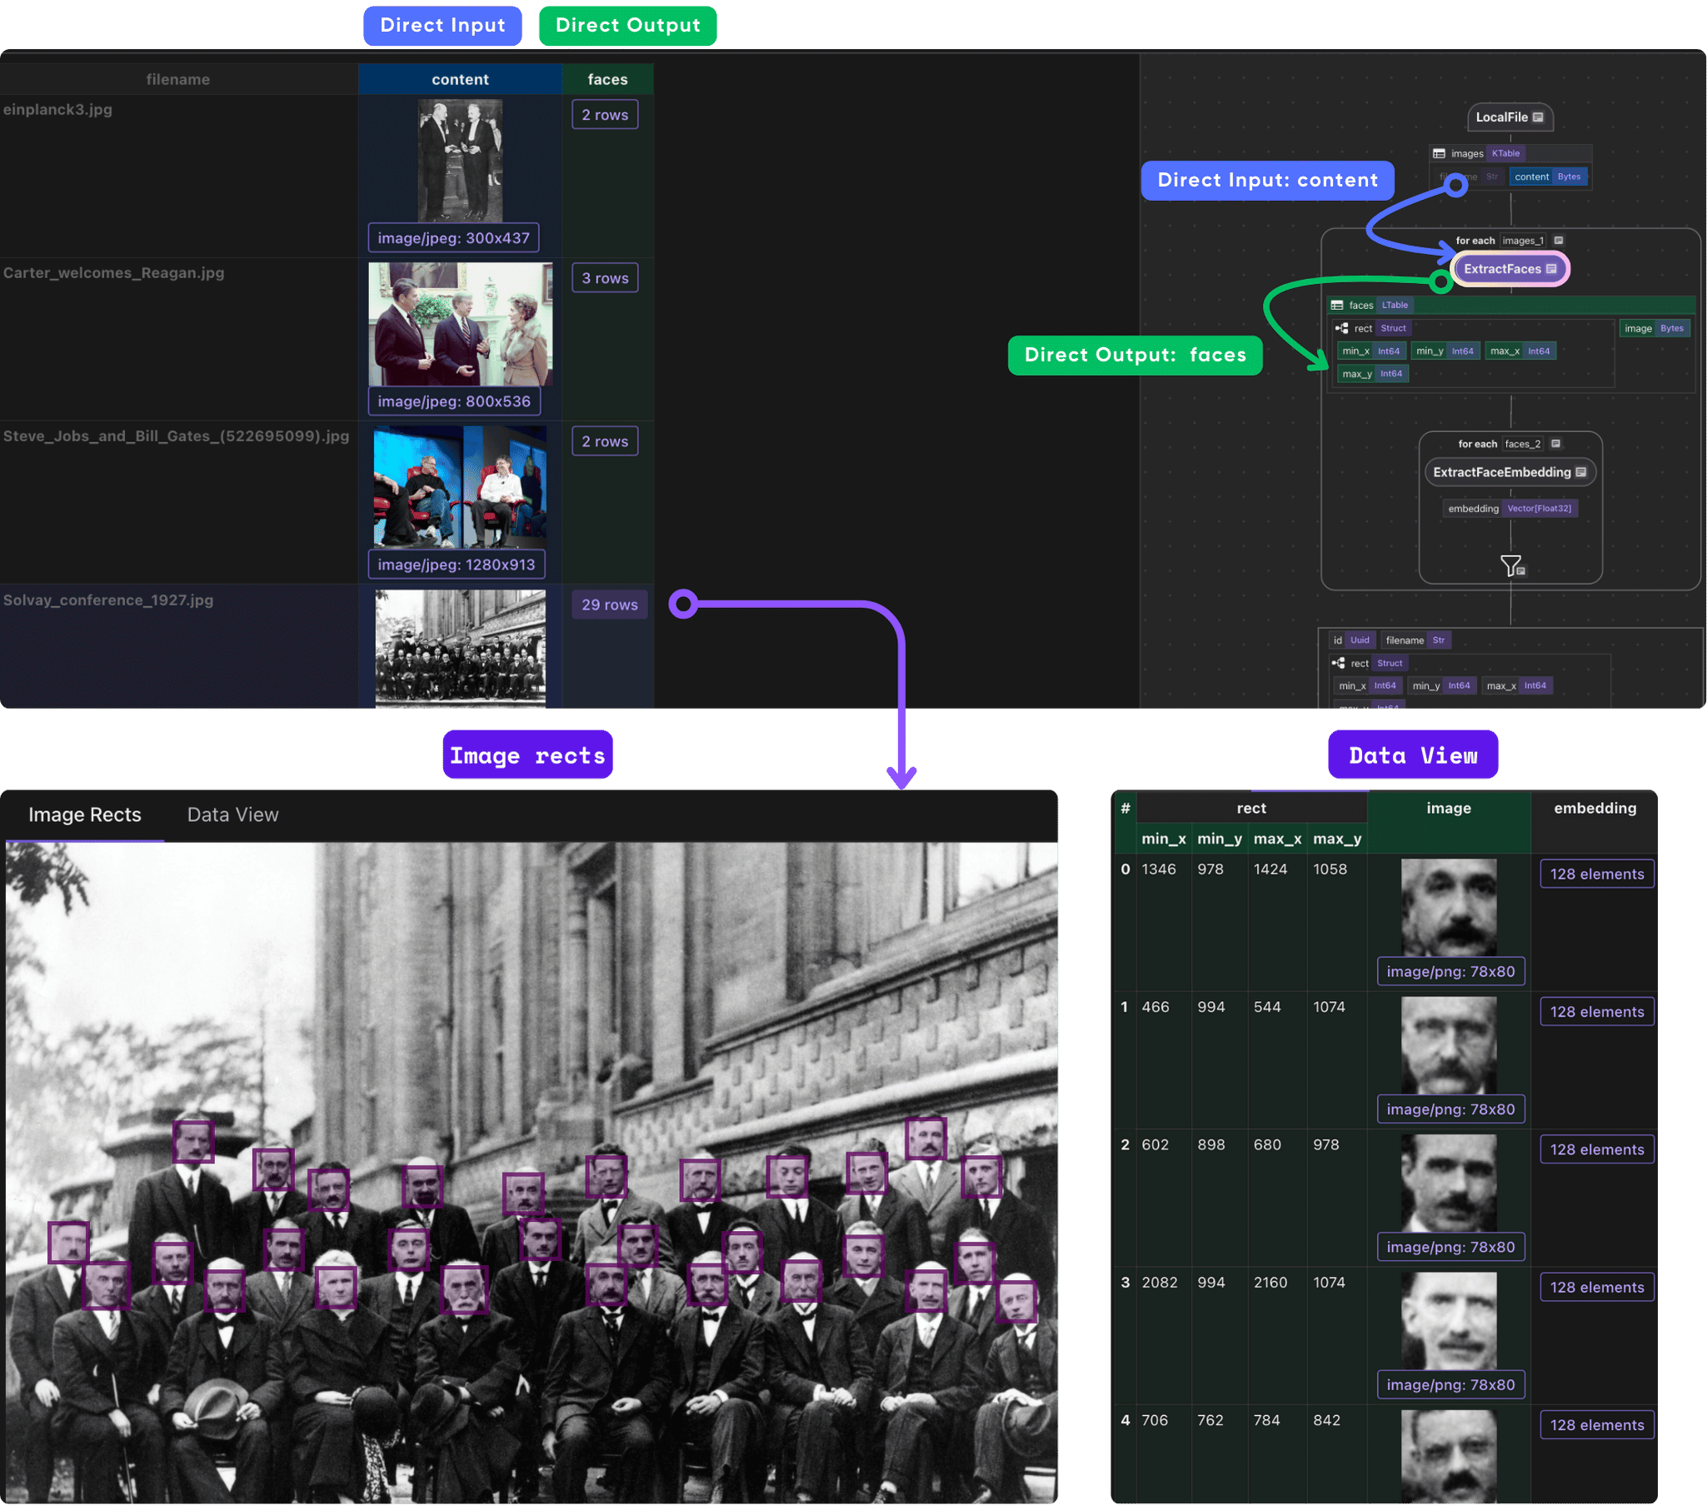Image resolution: width=1707 pixels, height=1505 pixels.
Task: Click the faces LTable table icon
Action: coord(1337,306)
